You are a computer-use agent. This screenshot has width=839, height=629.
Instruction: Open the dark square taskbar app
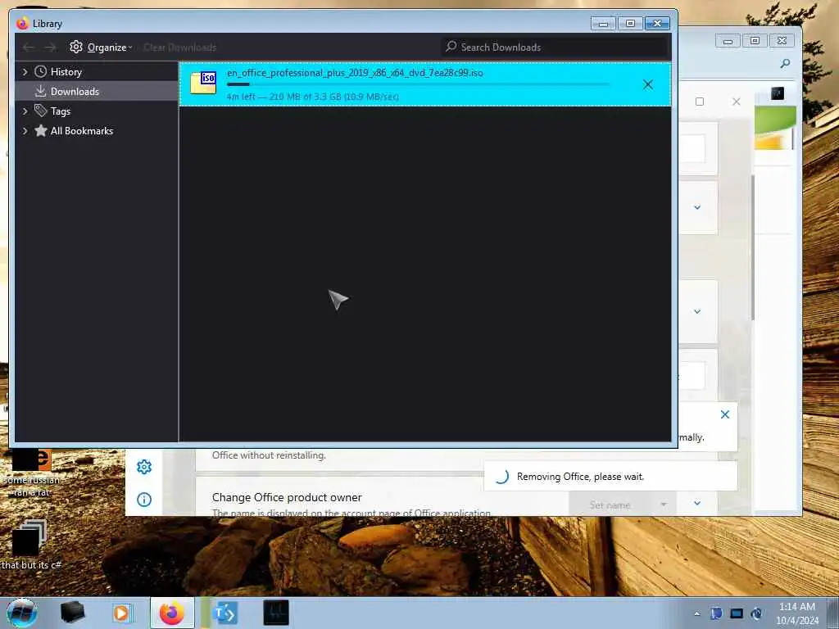pos(276,613)
